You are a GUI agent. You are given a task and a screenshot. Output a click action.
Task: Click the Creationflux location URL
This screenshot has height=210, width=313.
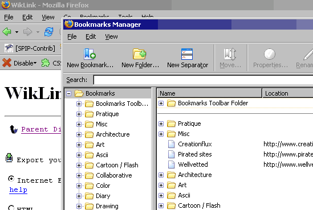click(x=288, y=144)
